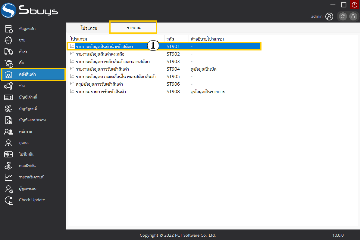The width and height of the screenshot is (360, 240).
Task: Open the ค้าส่ง delivery truck icon
Action: pyautogui.click(x=8, y=52)
